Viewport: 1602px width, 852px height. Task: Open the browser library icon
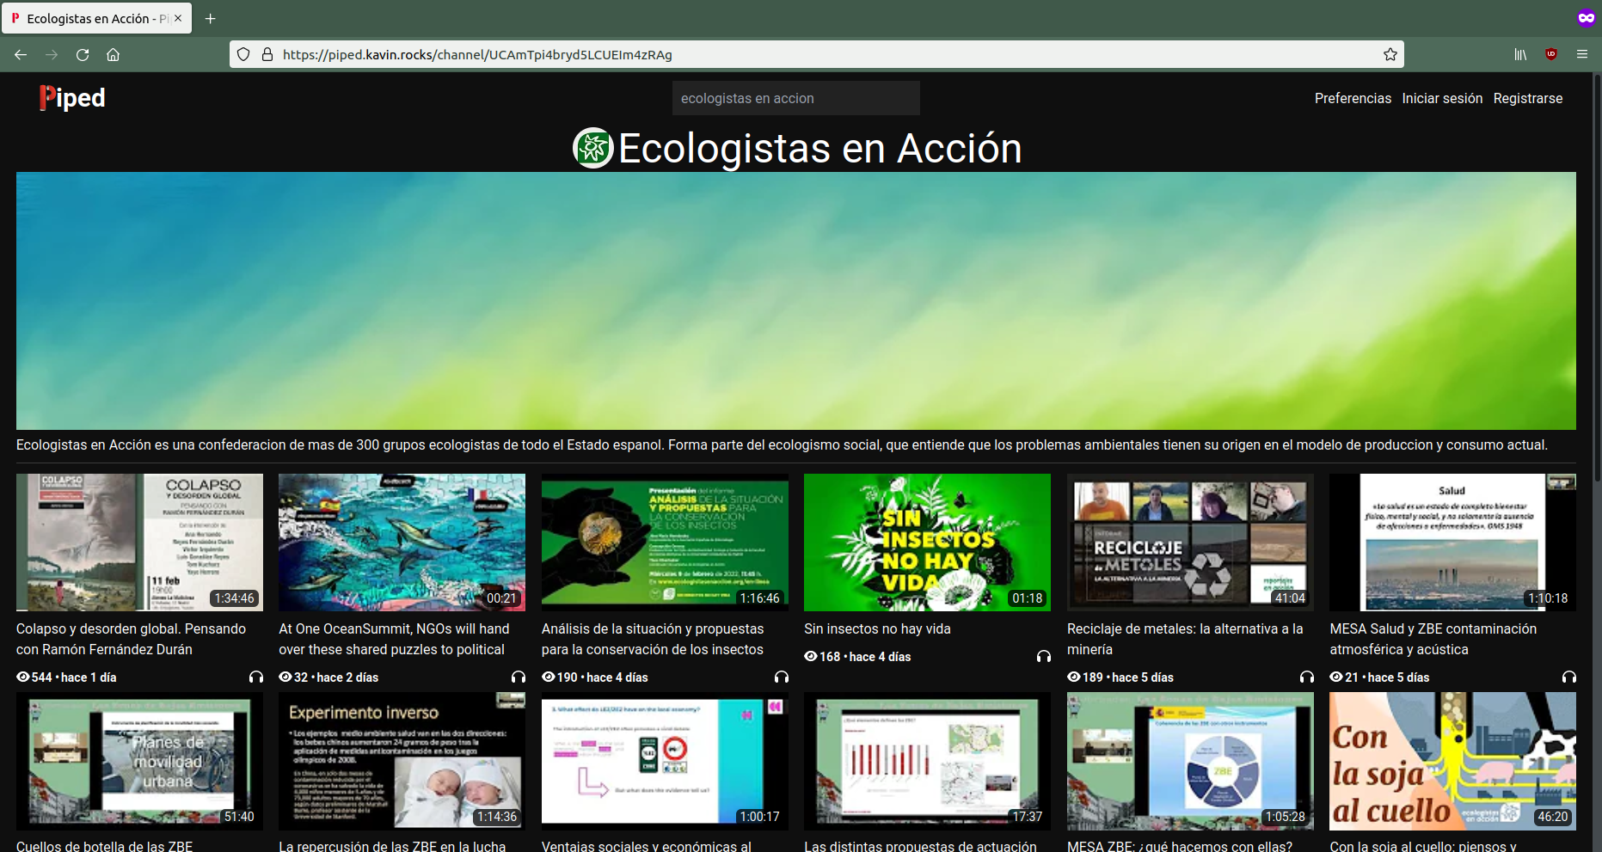click(1520, 54)
